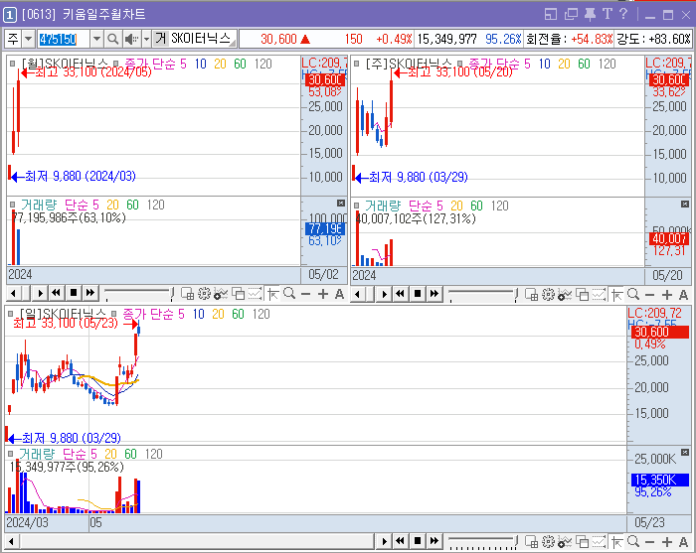
Task: Click monthly chart stop button
Action: tap(74, 293)
